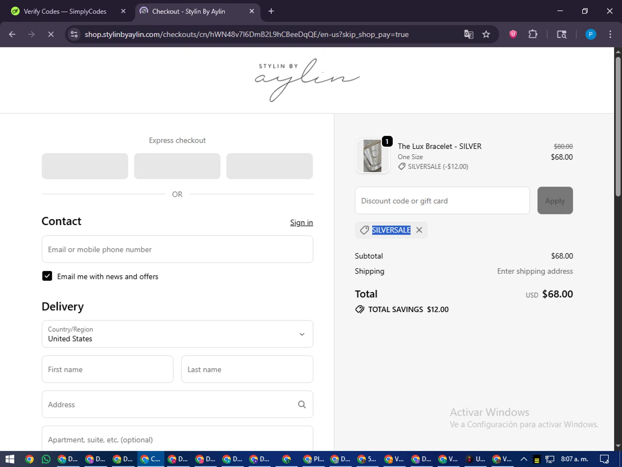Open the taskbar window labeled U...
Screen dimensions: 622x467
(476, 459)
